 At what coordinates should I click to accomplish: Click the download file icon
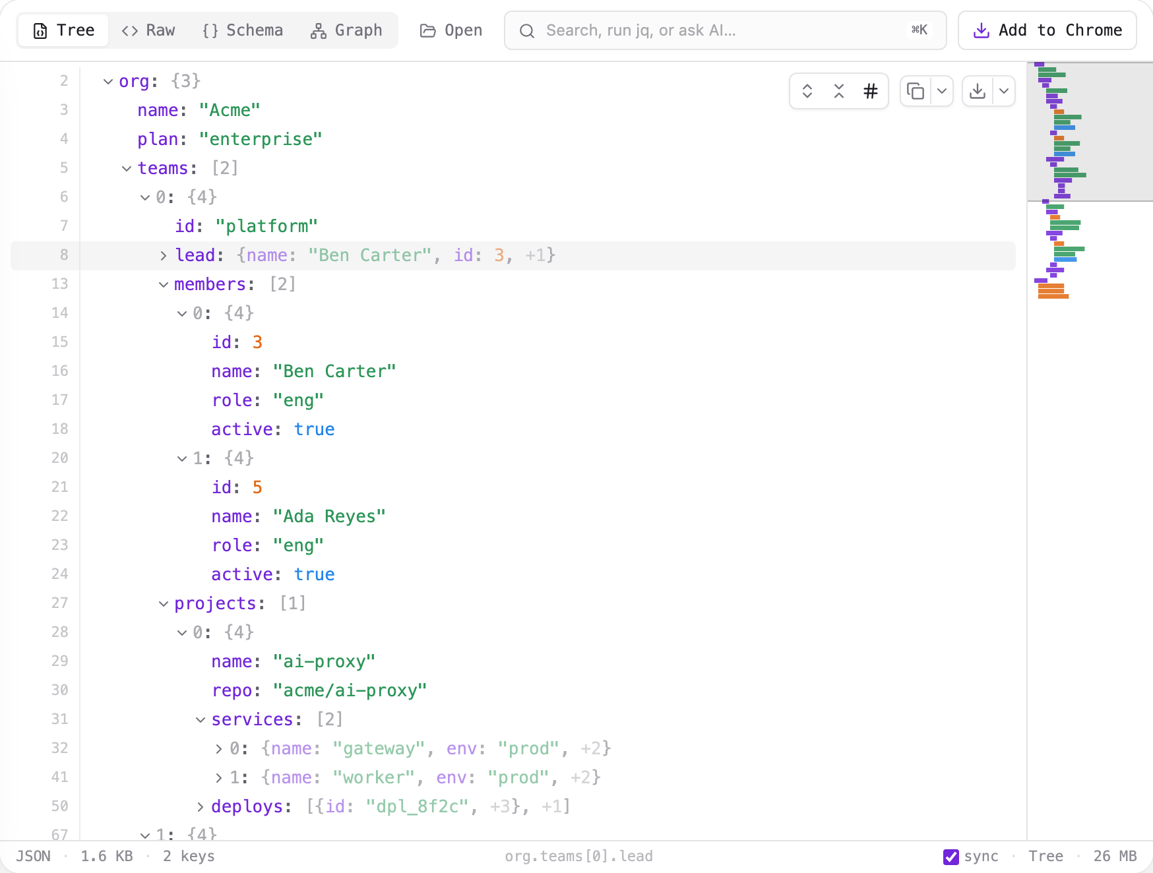pyautogui.click(x=978, y=91)
